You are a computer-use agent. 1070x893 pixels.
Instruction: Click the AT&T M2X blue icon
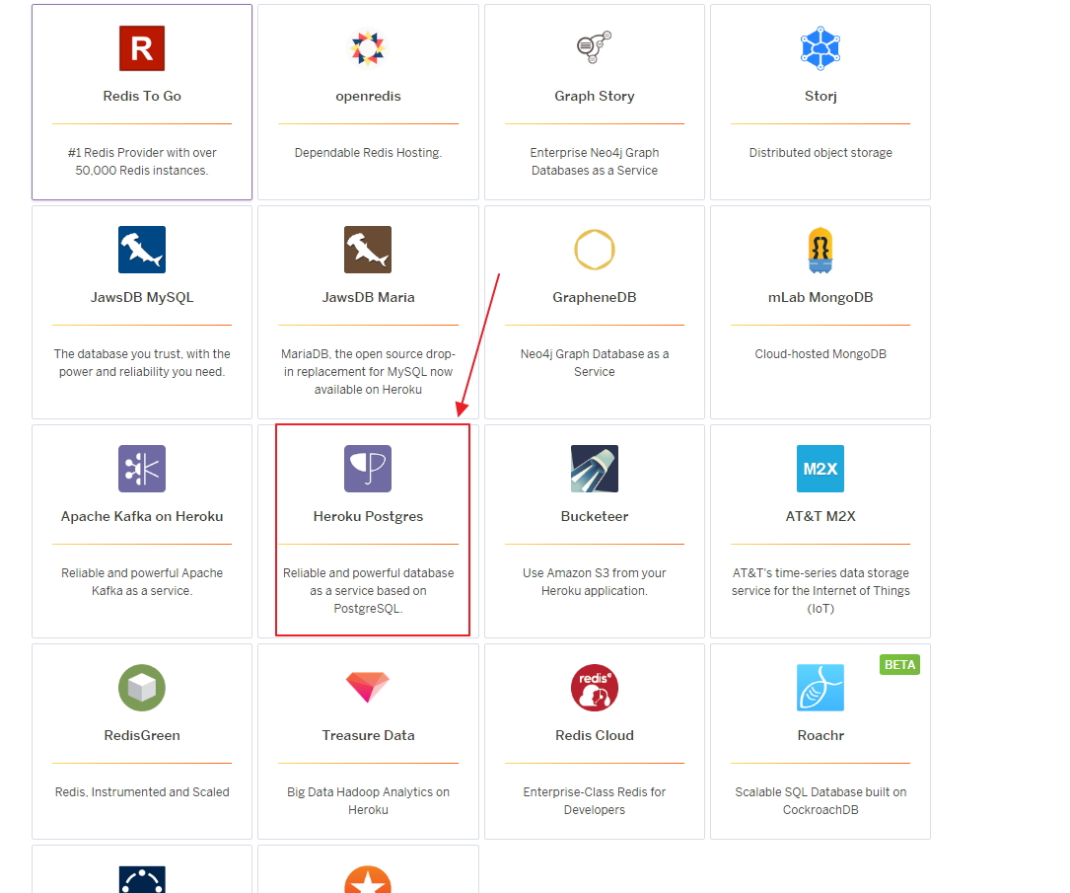(x=820, y=469)
